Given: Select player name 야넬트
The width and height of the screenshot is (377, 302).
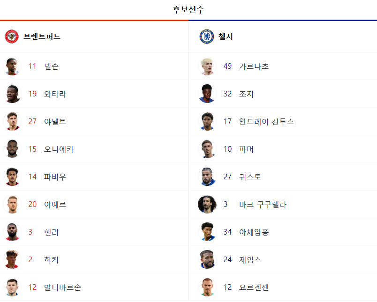Looking at the screenshot, I should [x=55, y=121].
